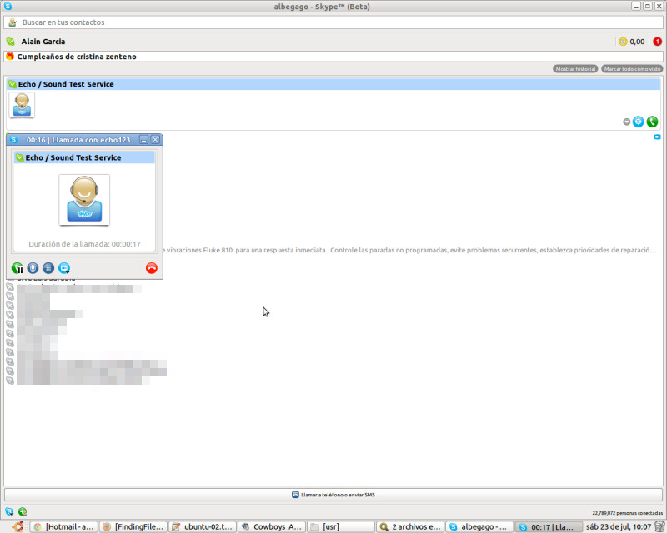
Task: Switch to 00:17 | Lla... call taskbar item
Action: tap(549, 526)
